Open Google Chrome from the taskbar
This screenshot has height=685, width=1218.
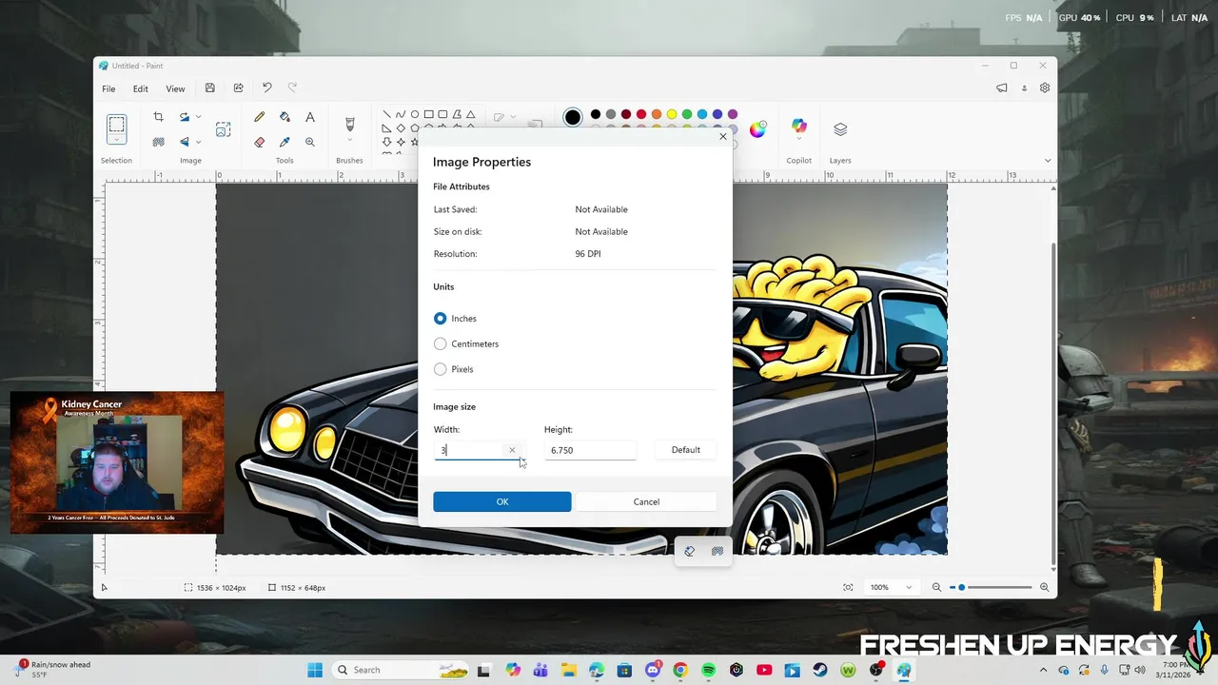click(x=680, y=670)
